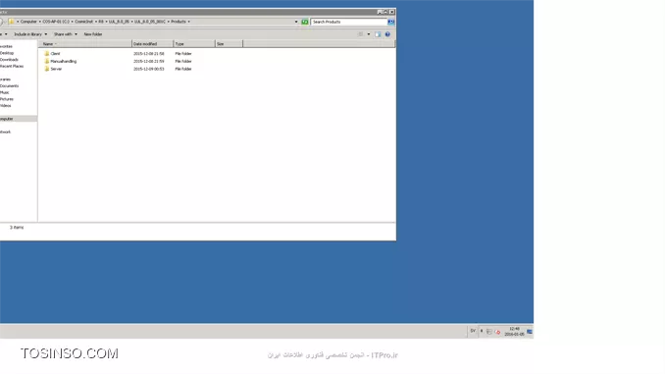This screenshot has height=374, width=665.
Task: Select the Manualhandling folder icon
Action: pos(47,62)
